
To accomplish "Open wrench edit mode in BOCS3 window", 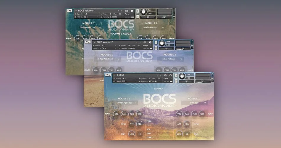I will (x=108, y=75).
